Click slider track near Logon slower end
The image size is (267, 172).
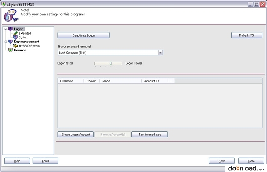tap(119, 63)
